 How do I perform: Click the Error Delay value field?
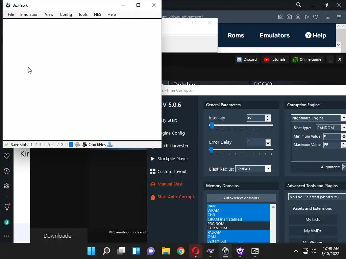coord(256,142)
